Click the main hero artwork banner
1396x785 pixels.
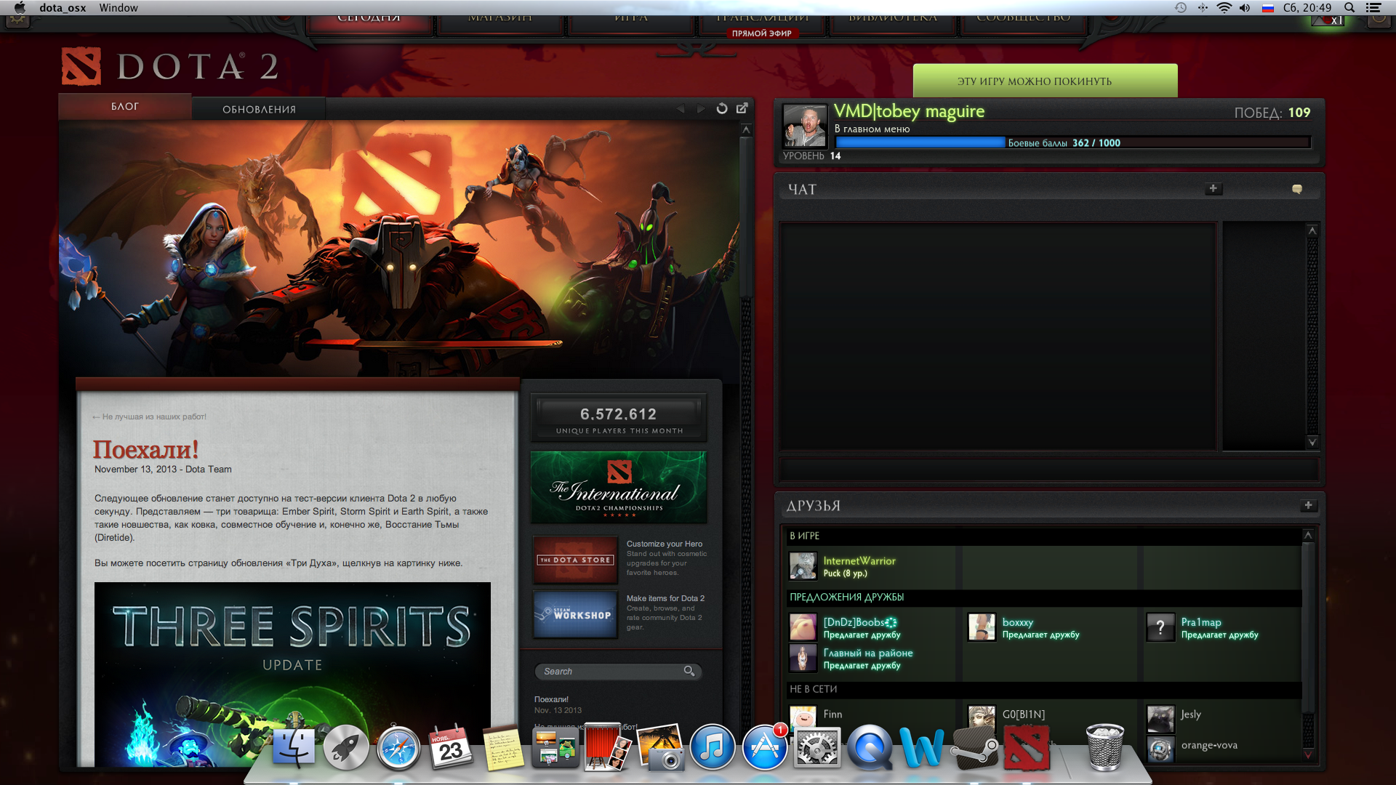(x=398, y=249)
